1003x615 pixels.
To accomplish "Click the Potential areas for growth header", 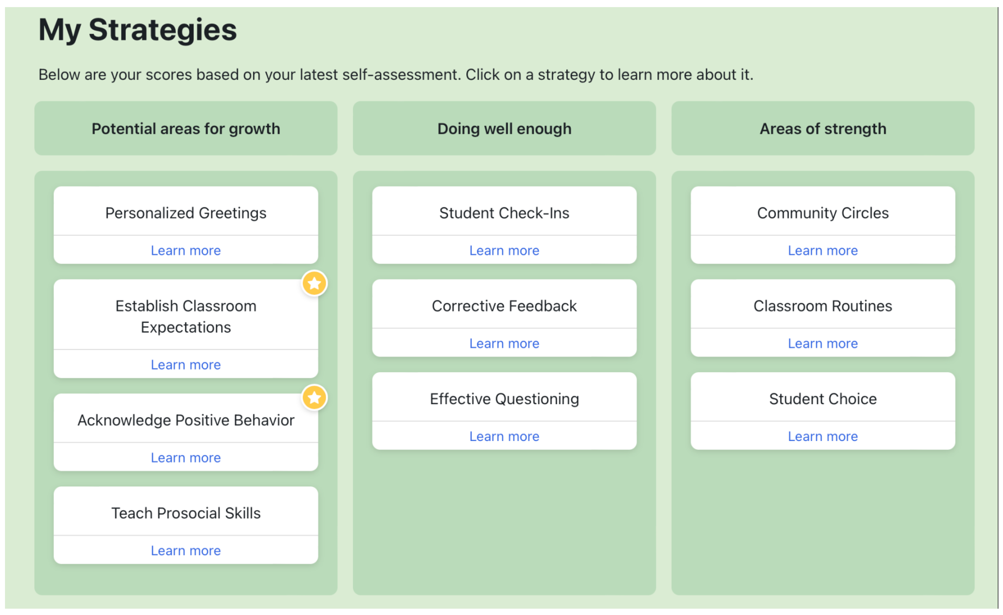I will (x=186, y=129).
